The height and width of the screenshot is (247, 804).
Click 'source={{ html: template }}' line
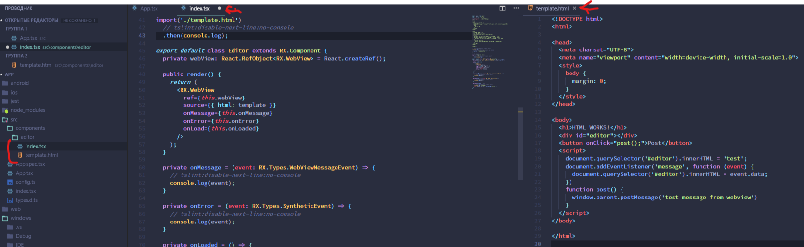click(230, 105)
